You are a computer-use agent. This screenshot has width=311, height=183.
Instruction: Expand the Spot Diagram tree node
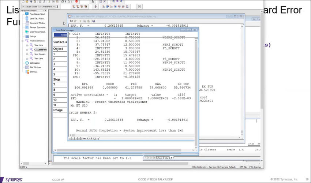[27, 54]
